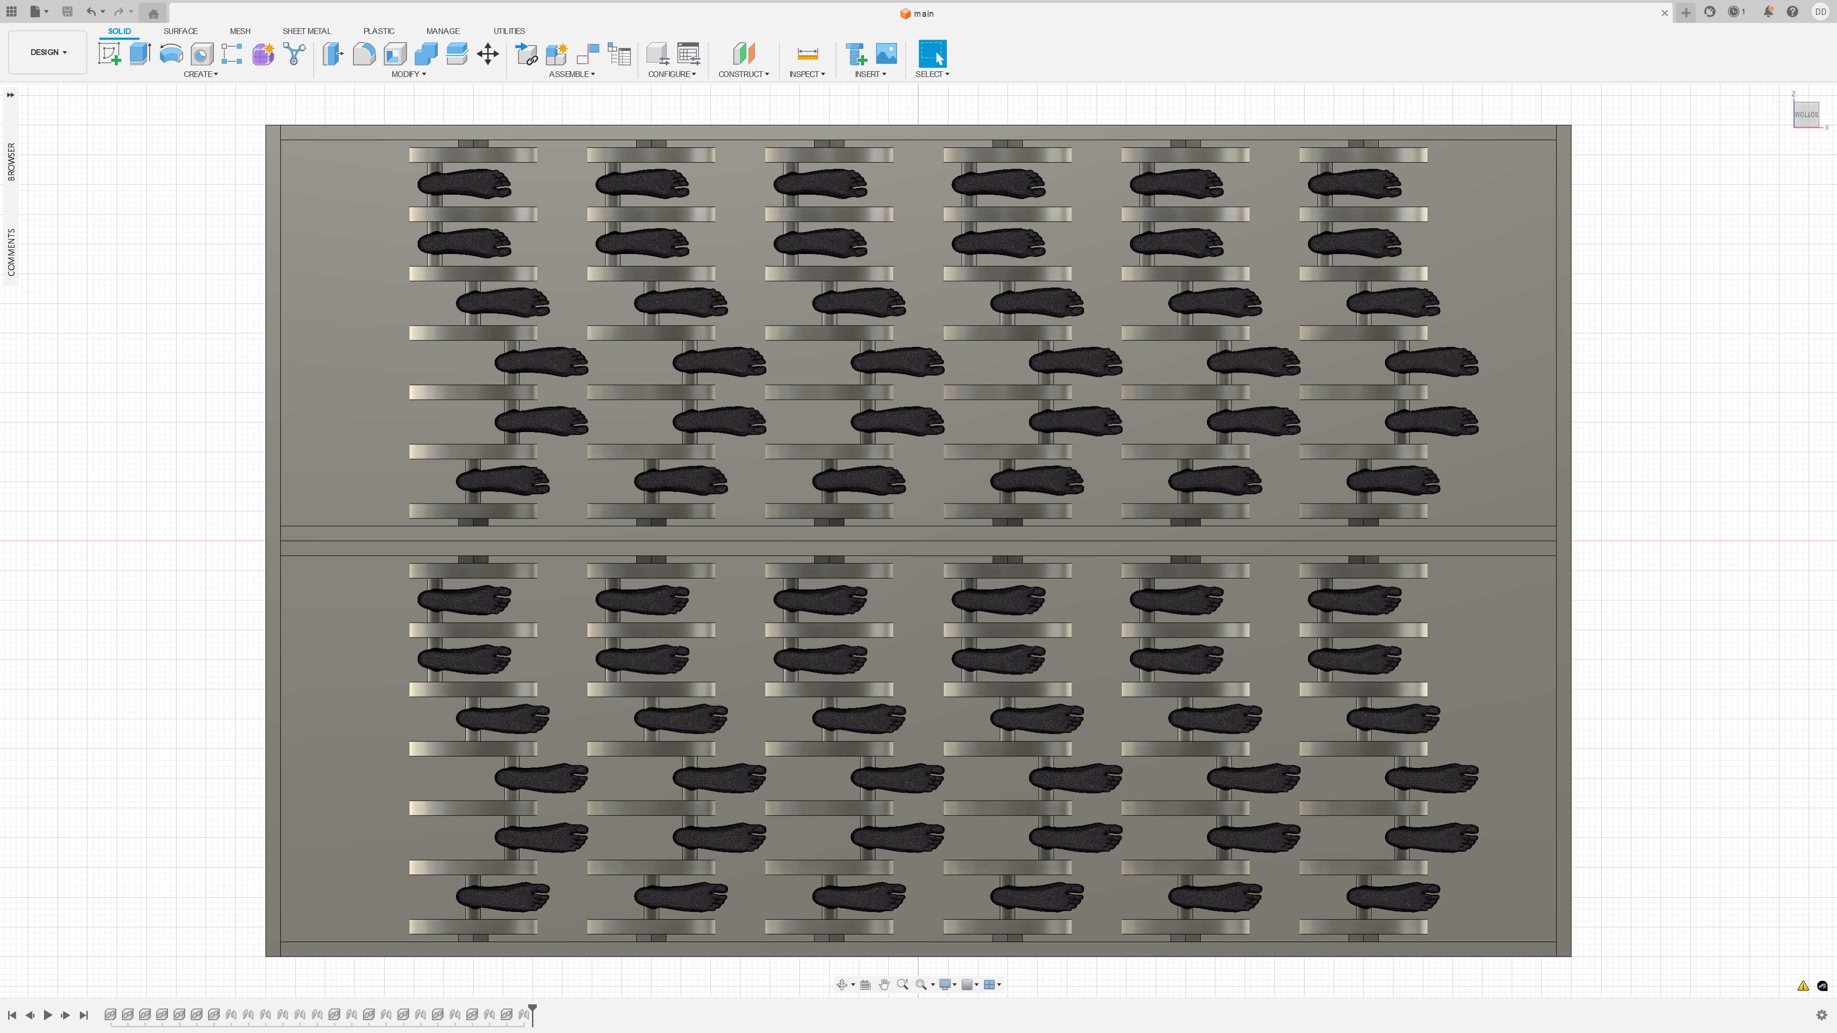The height and width of the screenshot is (1033, 1837).
Task: Expand the Browser side panel
Action: pyautogui.click(x=11, y=161)
